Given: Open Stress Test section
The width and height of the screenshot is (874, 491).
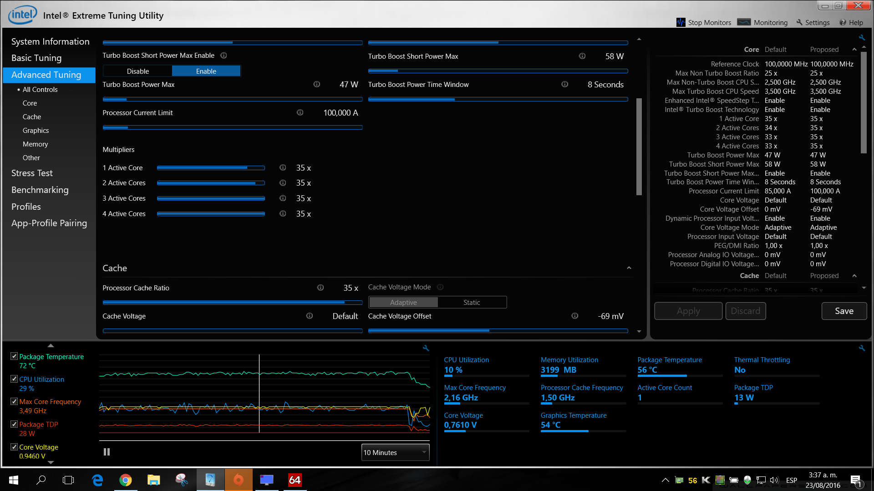Looking at the screenshot, I should point(32,173).
